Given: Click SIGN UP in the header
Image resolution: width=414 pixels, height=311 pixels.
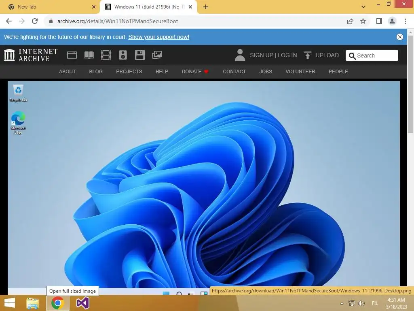Looking at the screenshot, I should [262, 55].
